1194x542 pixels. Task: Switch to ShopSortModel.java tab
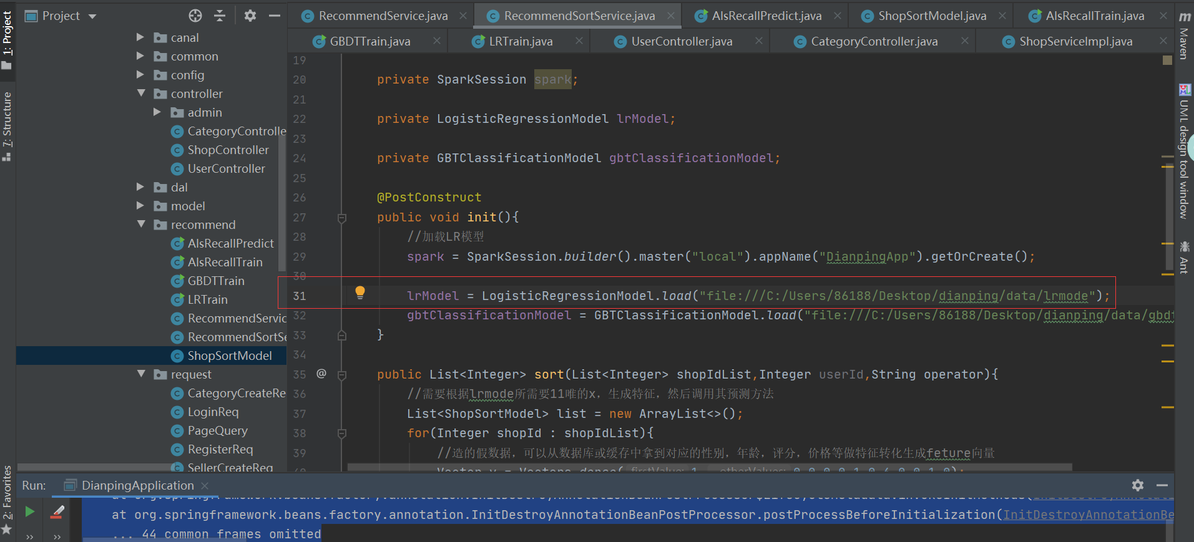(x=932, y=16)
